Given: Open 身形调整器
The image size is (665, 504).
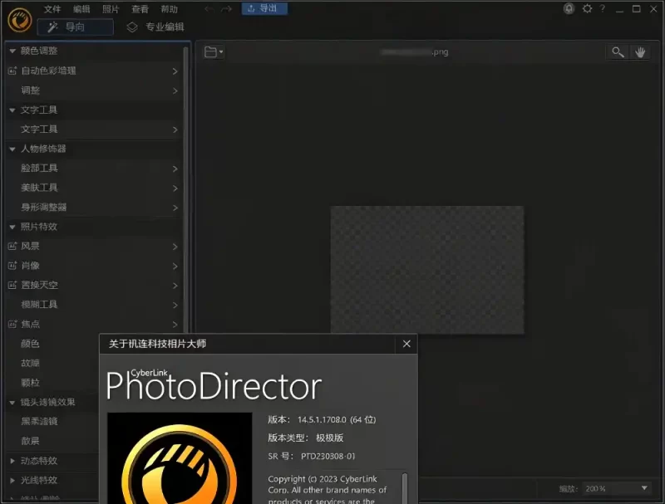Looking at the screenshot, I should click(x=93, y=207).
